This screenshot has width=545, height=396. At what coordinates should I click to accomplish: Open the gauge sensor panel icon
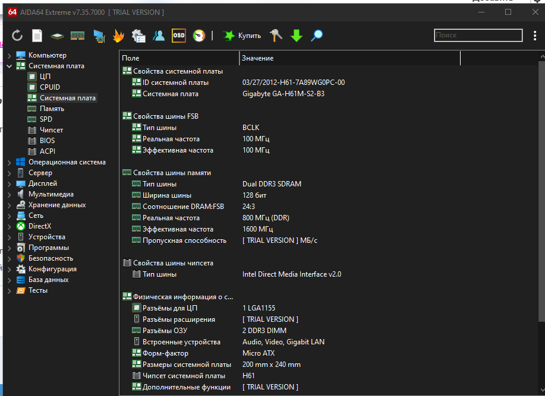[199, 36]
